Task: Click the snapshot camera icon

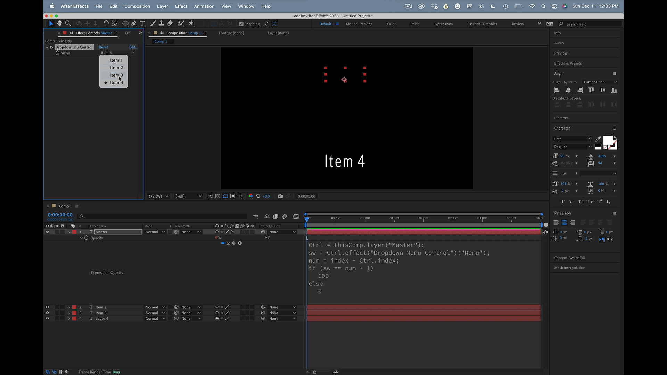Action: point(280,196)
